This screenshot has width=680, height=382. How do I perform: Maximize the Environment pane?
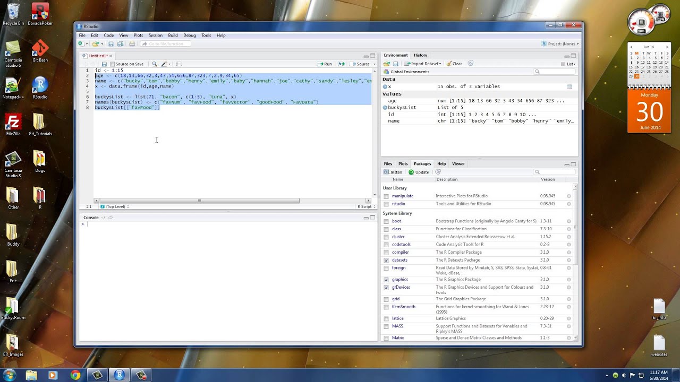tap(573, 56)
